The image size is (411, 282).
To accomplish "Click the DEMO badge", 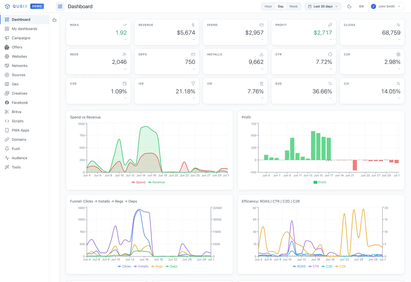I will (37, 6).
